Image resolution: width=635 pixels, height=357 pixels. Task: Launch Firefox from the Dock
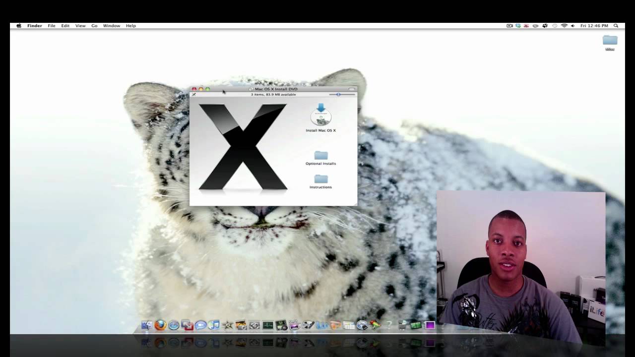[x=160, y=325]
